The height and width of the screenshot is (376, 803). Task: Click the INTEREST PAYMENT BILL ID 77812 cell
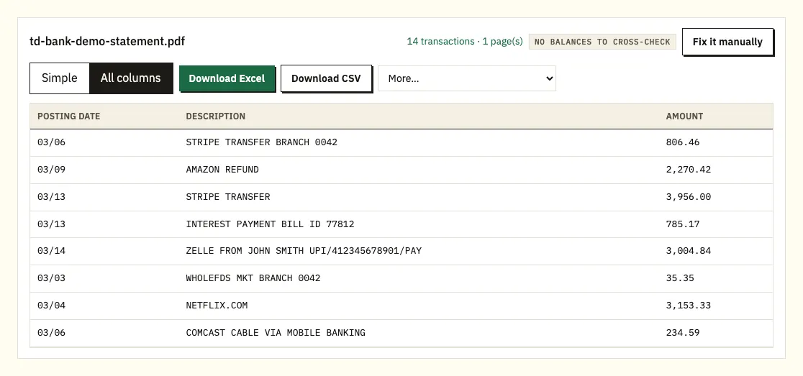[270, 224]
